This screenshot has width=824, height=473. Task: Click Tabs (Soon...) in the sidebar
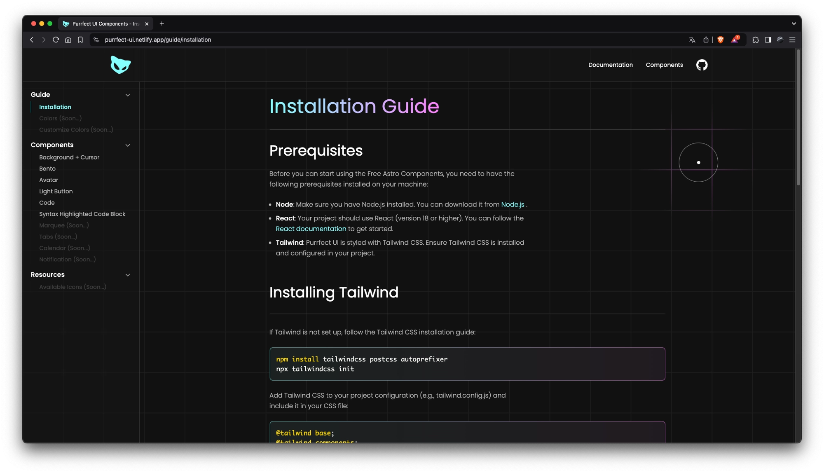coord(58,236)
